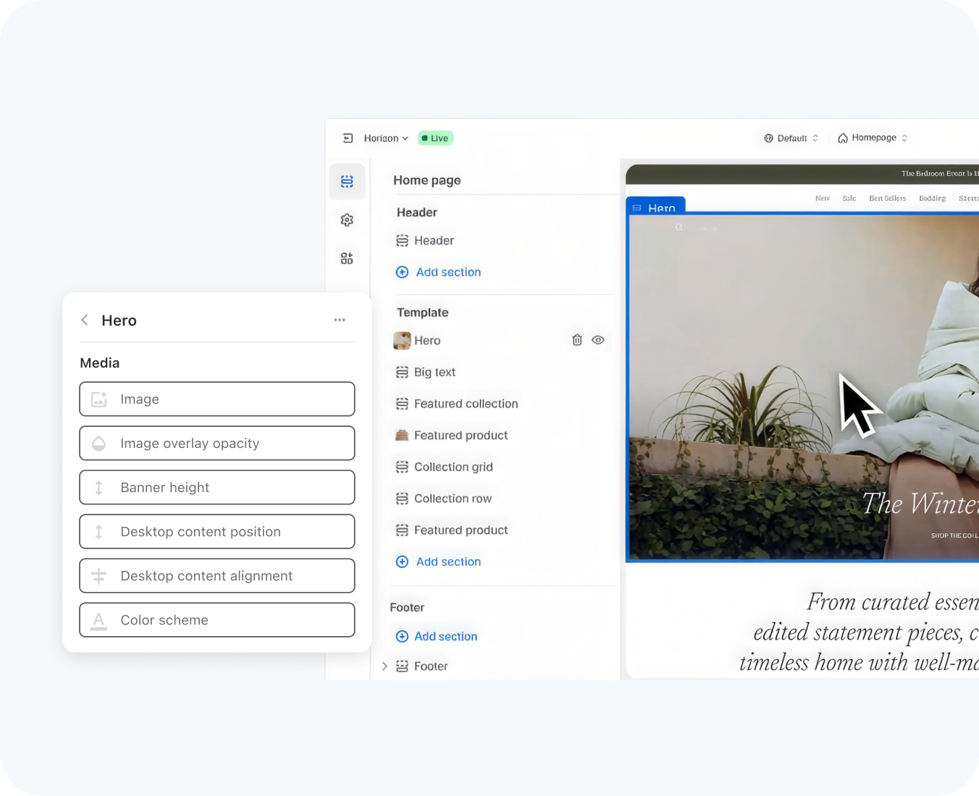The image size is (979, 796).
Task: Expand the Footer section chevron
Action: coord(385,666)
